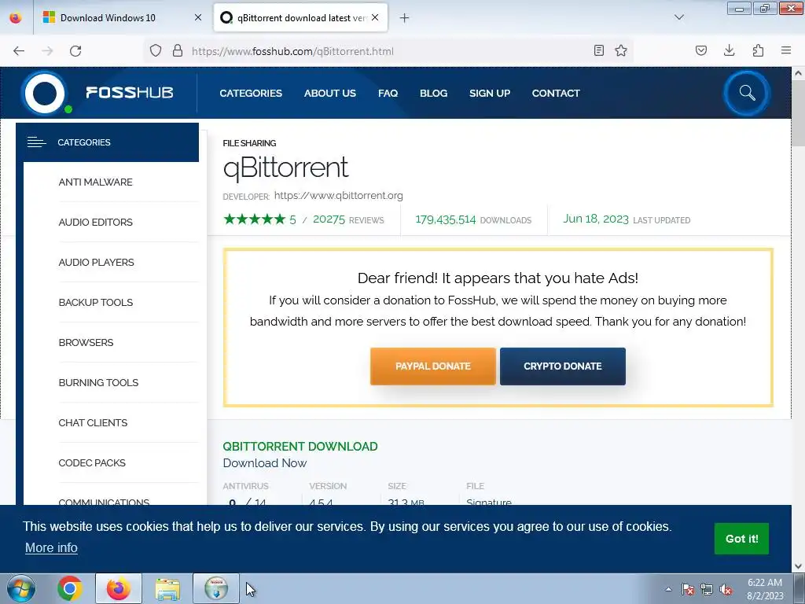Click the vertical scrollbar thumb

[x=798, y=113]
